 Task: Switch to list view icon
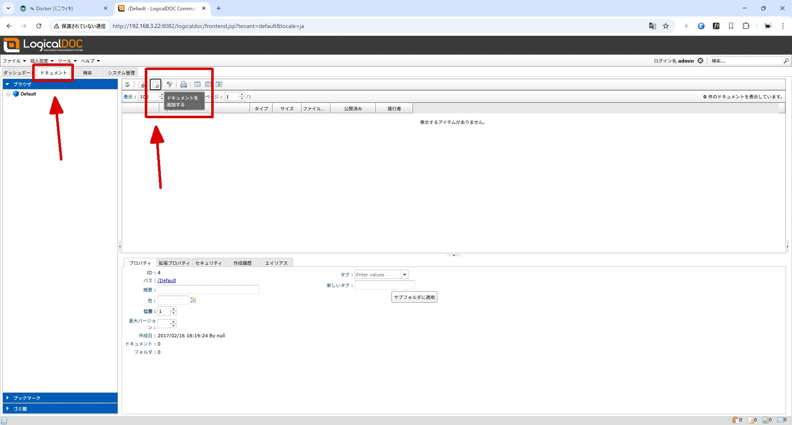point(198,84)
